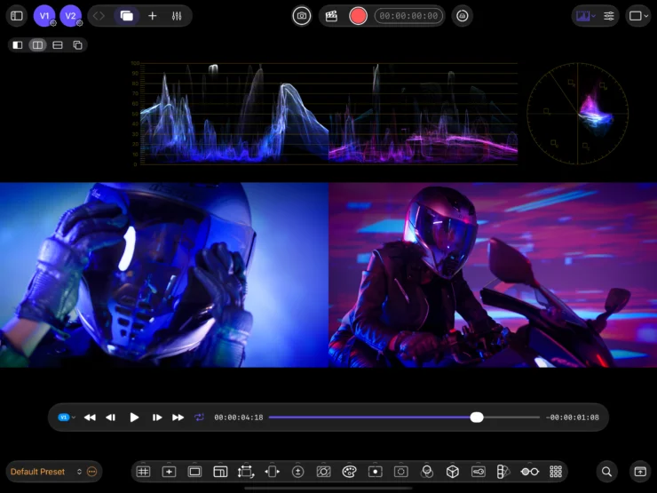
Task: Start recording with the red button
Action: click(x=359, y=16)
